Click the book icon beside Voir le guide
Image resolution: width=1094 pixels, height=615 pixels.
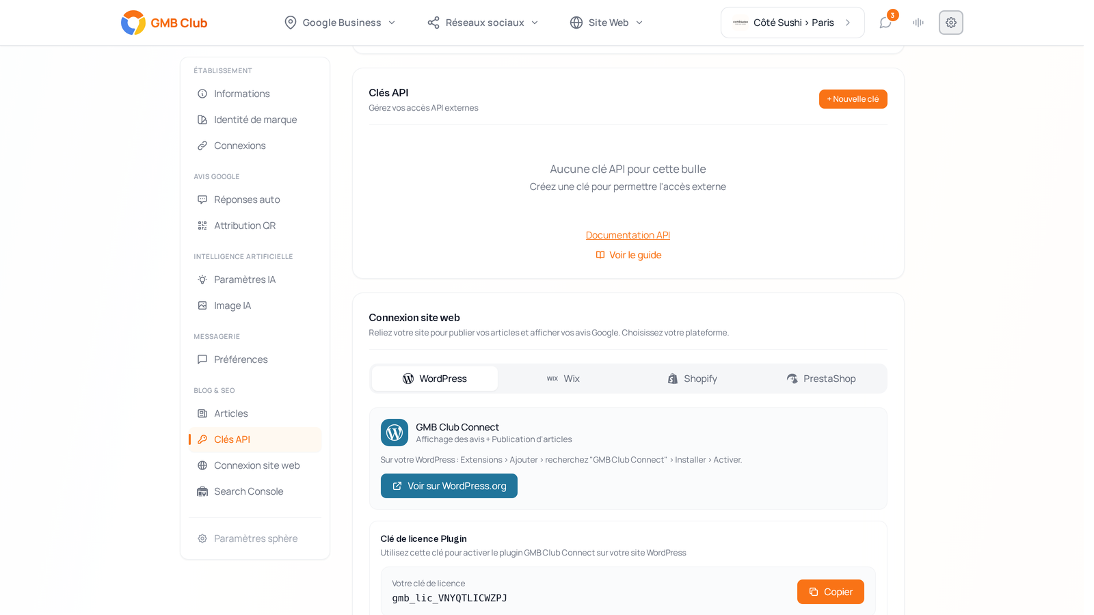point(600,255)
